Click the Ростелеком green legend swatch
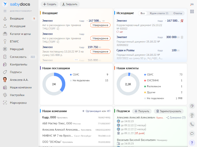 [x=145, y=87]
